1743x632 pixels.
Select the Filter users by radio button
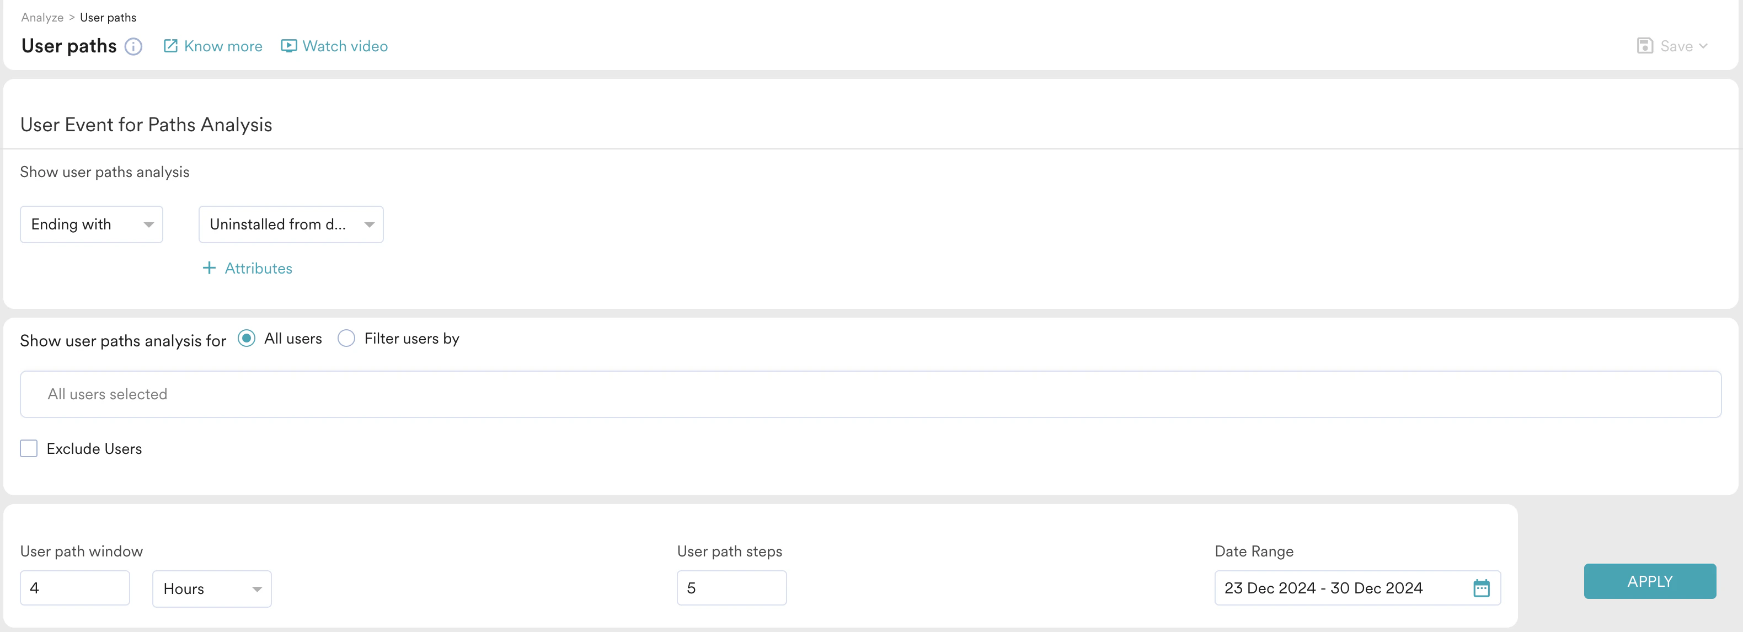tap(346, 338)
